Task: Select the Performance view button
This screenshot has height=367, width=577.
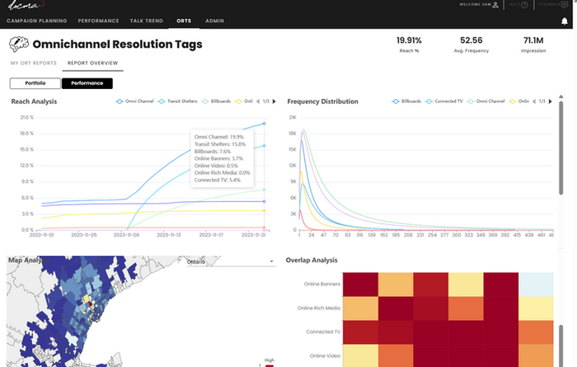Action: tap(87, 83)
